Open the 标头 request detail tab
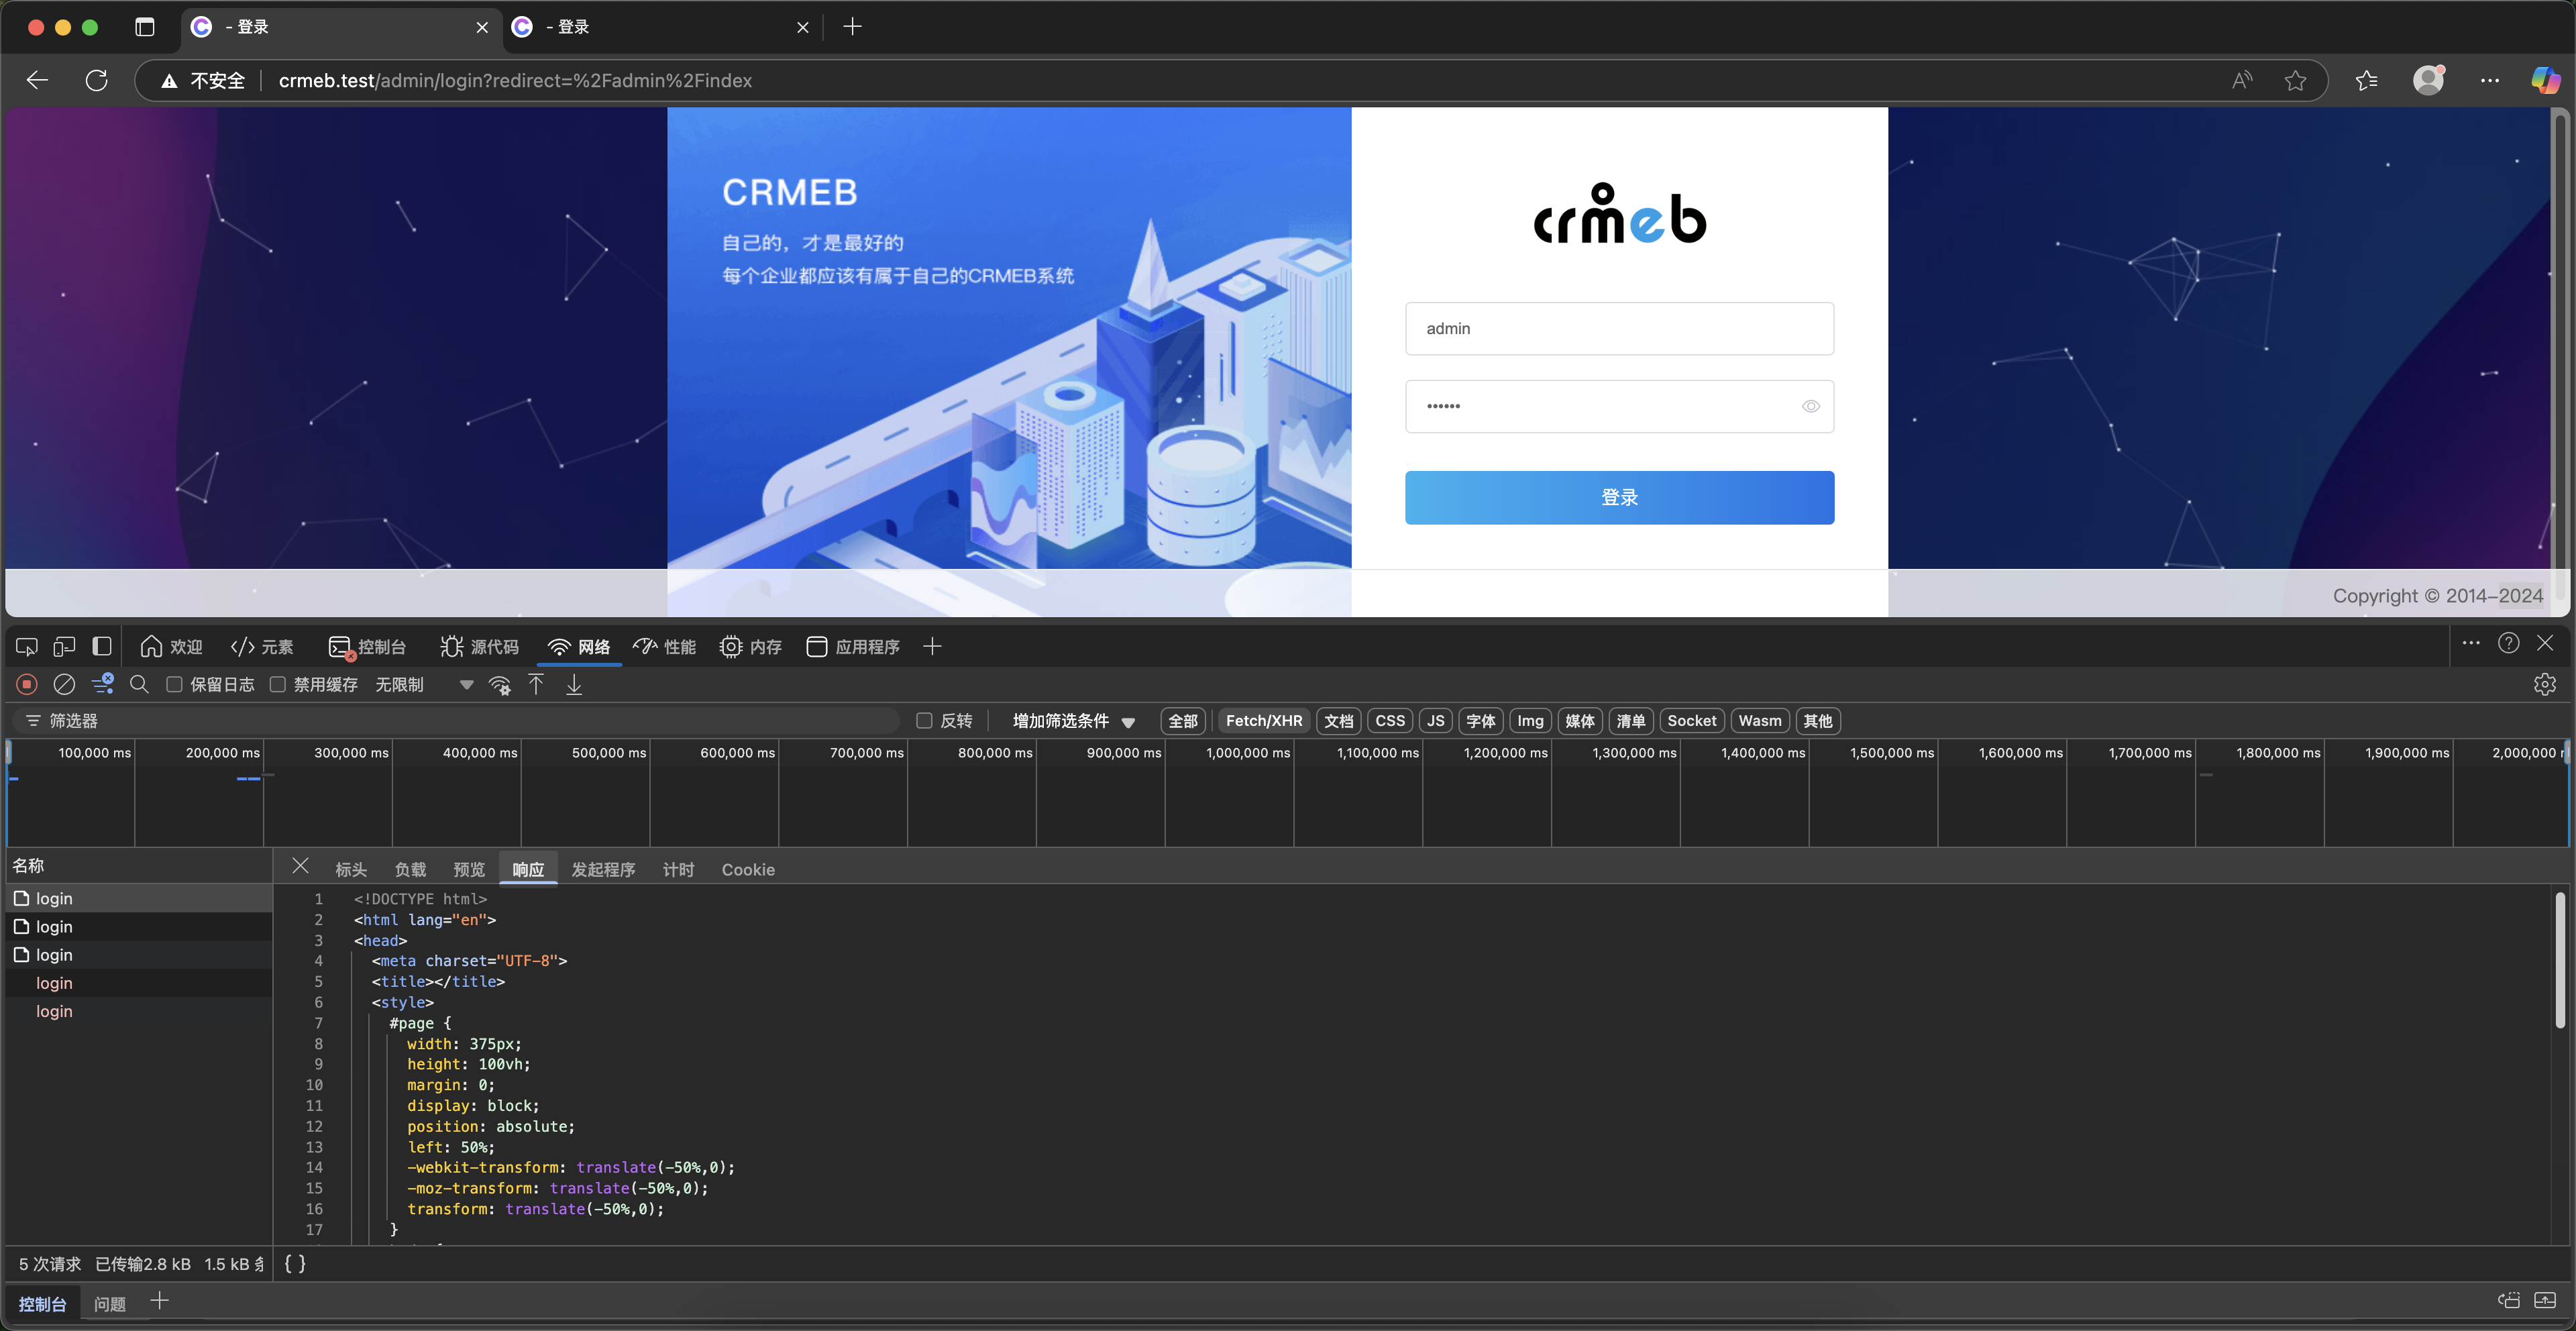 (351, 870)
